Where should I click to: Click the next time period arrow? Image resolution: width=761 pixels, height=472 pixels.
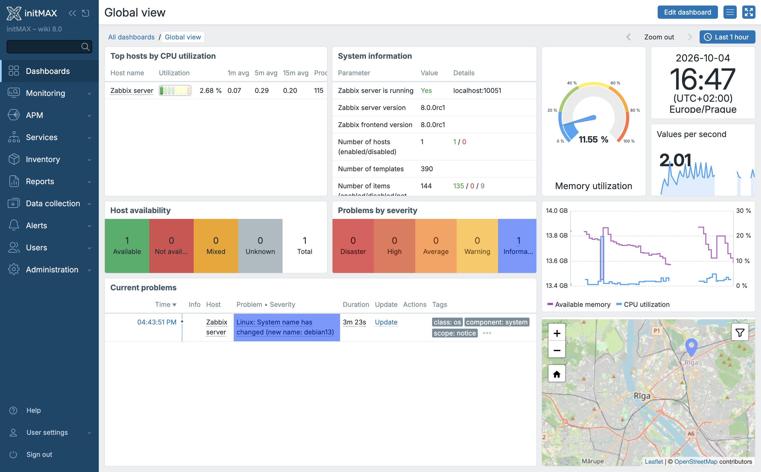click(690, 37)
